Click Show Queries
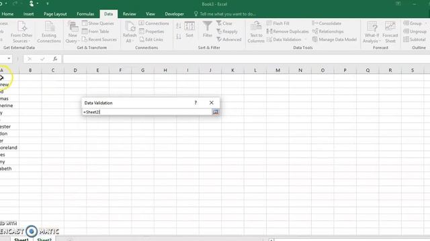Viewport: 430px width, 241px height. pyautogui.click(x=98, y=23)
